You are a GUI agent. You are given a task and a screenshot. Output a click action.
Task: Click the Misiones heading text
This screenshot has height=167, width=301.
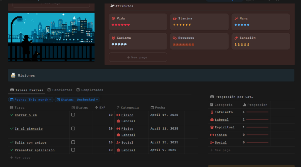tap(26, 76)
